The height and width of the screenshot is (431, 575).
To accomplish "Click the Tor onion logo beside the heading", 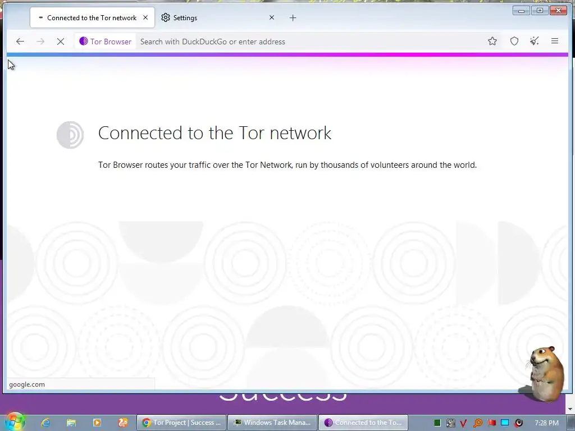I will point(70,135).
